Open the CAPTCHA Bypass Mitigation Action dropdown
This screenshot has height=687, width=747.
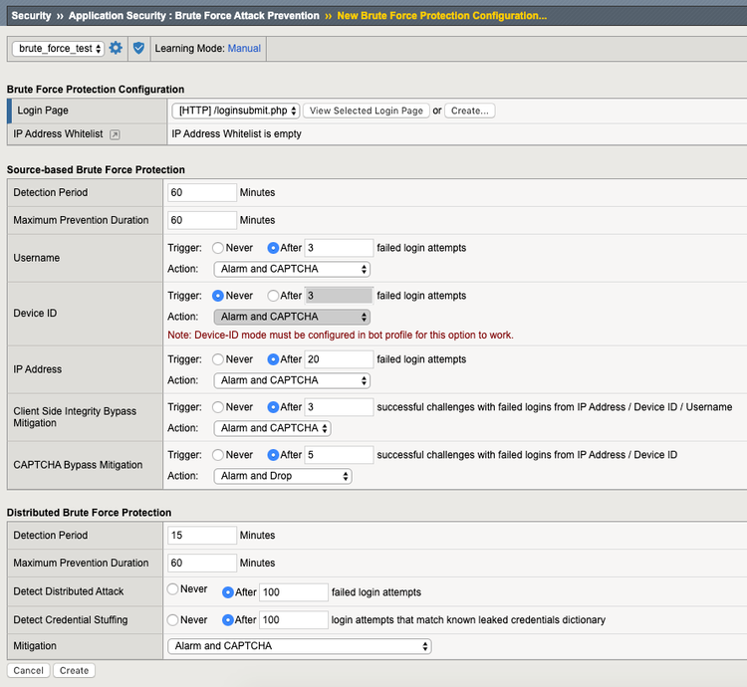coord(283,476)
